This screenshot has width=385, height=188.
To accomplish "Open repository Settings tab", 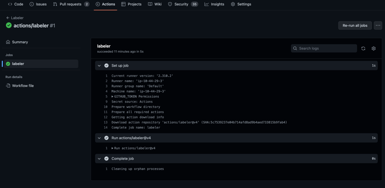I will (241, 4).
